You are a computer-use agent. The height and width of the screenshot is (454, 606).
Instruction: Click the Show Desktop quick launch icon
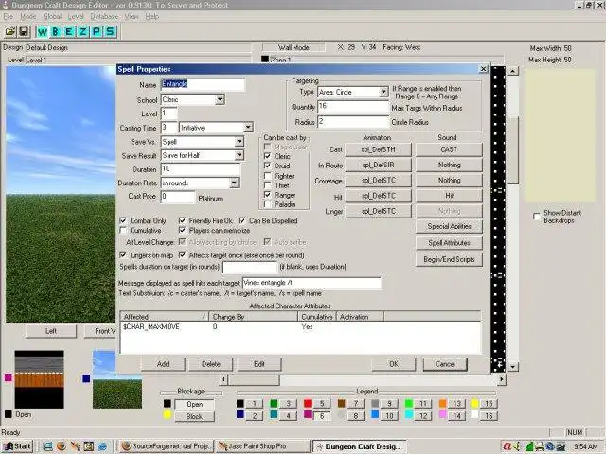(47, 446)
